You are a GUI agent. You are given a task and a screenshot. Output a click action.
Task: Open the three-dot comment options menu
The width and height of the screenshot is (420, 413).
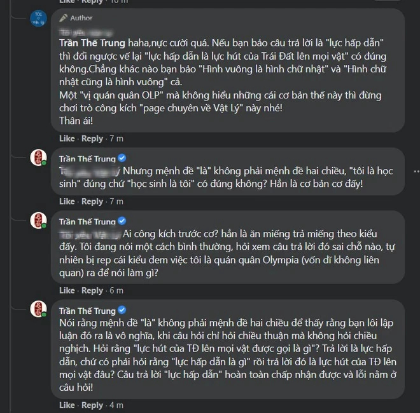pos(416,170)
